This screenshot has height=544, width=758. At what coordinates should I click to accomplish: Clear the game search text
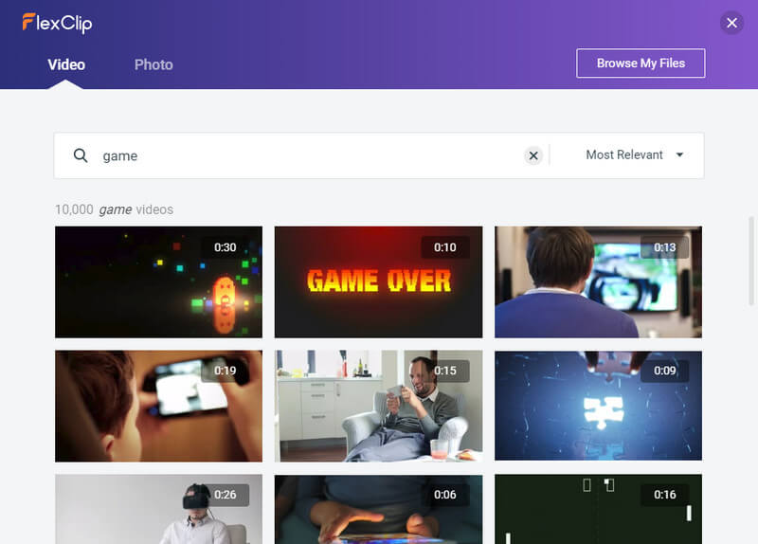click(x=533, y=155)
